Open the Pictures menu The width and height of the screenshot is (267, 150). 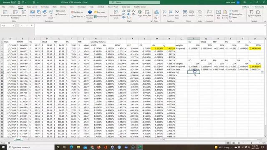pyautogui.click(x=33, y=14)
